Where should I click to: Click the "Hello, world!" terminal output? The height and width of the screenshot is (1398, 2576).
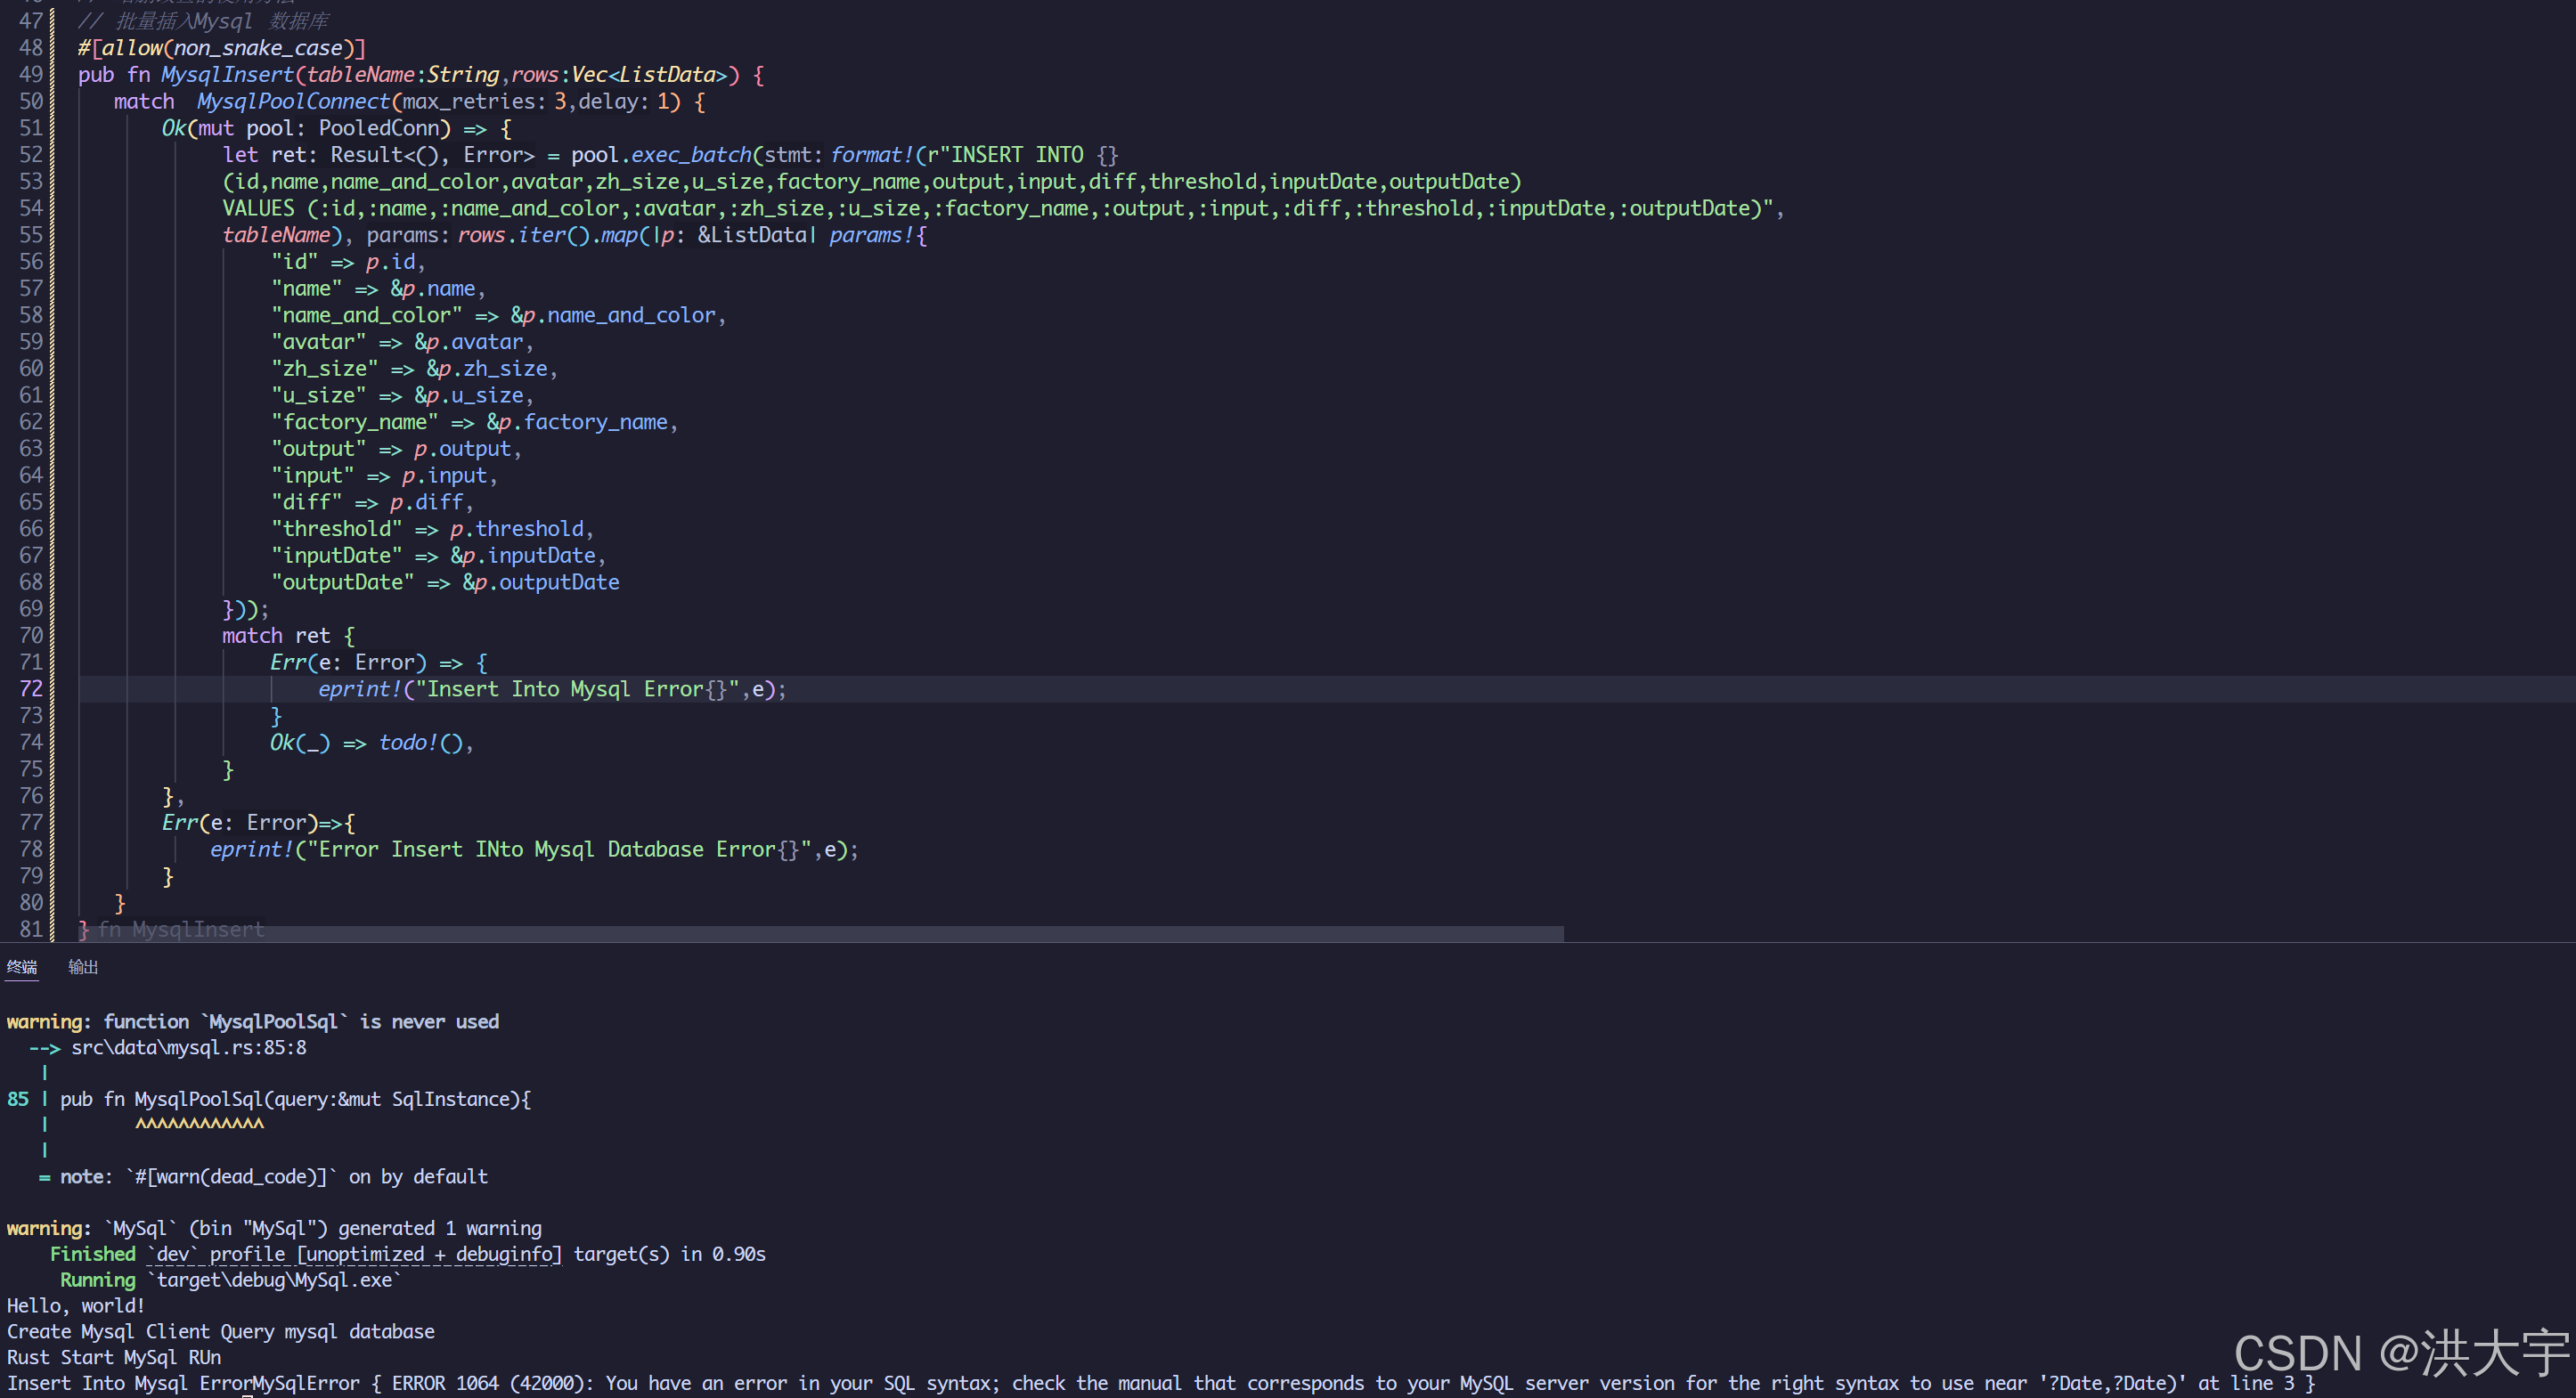(76, 1306)
